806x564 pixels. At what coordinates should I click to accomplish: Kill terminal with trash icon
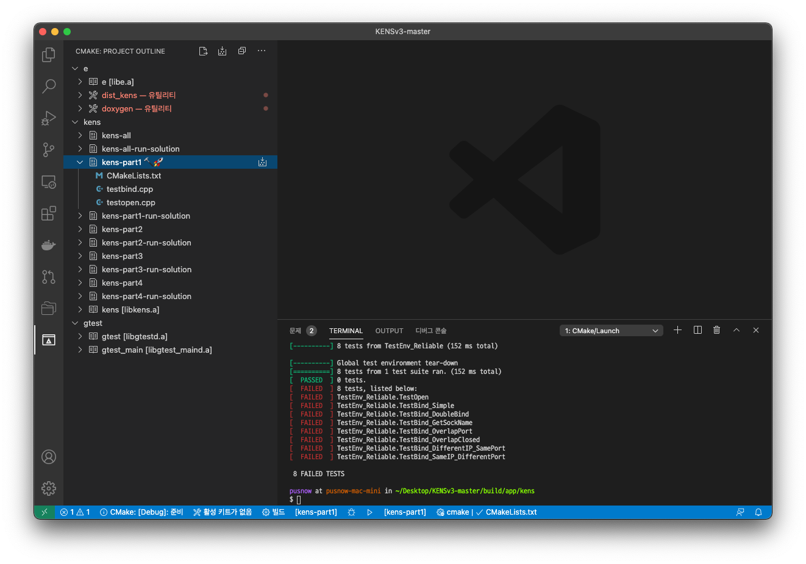tap(717, 330)
